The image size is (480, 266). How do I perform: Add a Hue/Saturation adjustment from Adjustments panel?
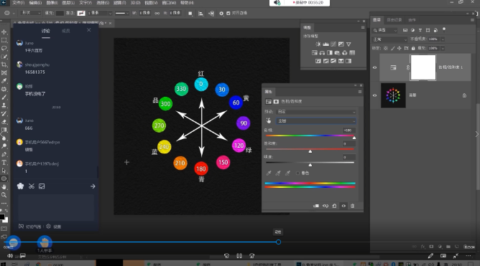coord(315,52)
